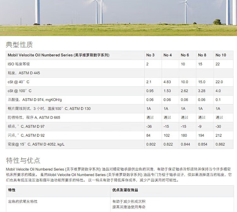Click the No 4 column header
The width and height of the screenshot is (237, 212).
point(167,55)
